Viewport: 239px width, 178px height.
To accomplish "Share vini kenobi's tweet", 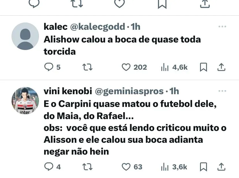I will 221,167.
